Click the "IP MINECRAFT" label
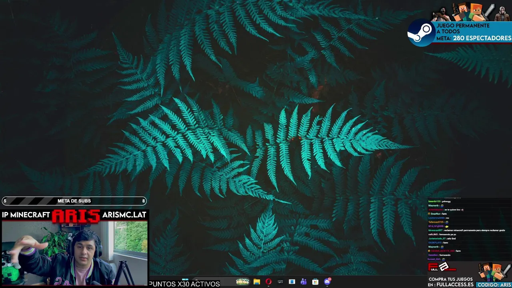512x288 pixels. [26, 215]
